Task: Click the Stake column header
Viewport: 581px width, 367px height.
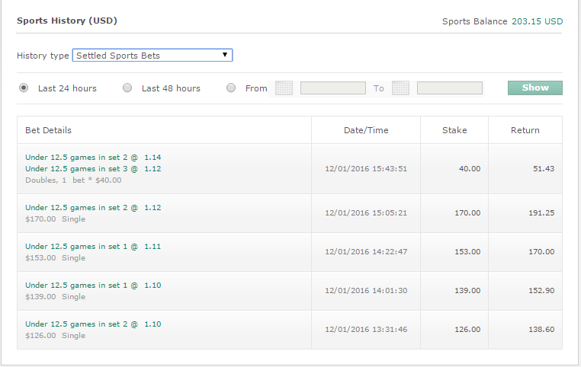Action: 454,130
